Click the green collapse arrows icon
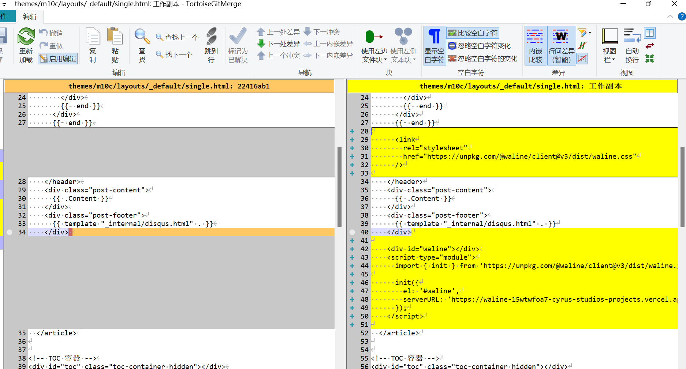The height and width of the screenshot is (369, 686). tap(650, 59)
